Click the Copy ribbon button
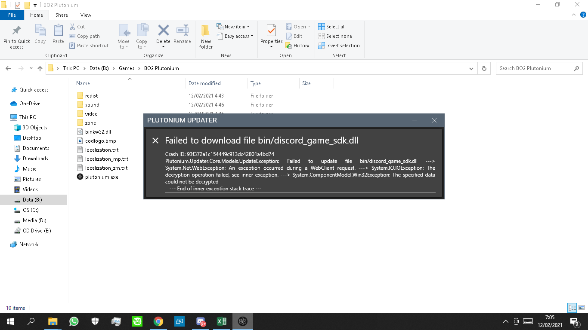Screen dimensions: 588x330 pos(40,34)
